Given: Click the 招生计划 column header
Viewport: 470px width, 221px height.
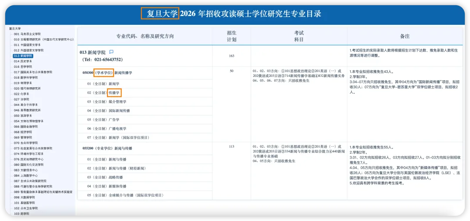Looking at the screenshot, I should click(x=232, y=36).
